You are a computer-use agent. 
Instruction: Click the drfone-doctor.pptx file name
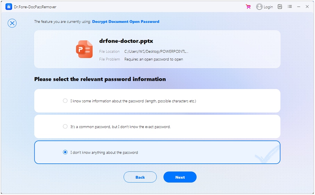tap(126, 41)
